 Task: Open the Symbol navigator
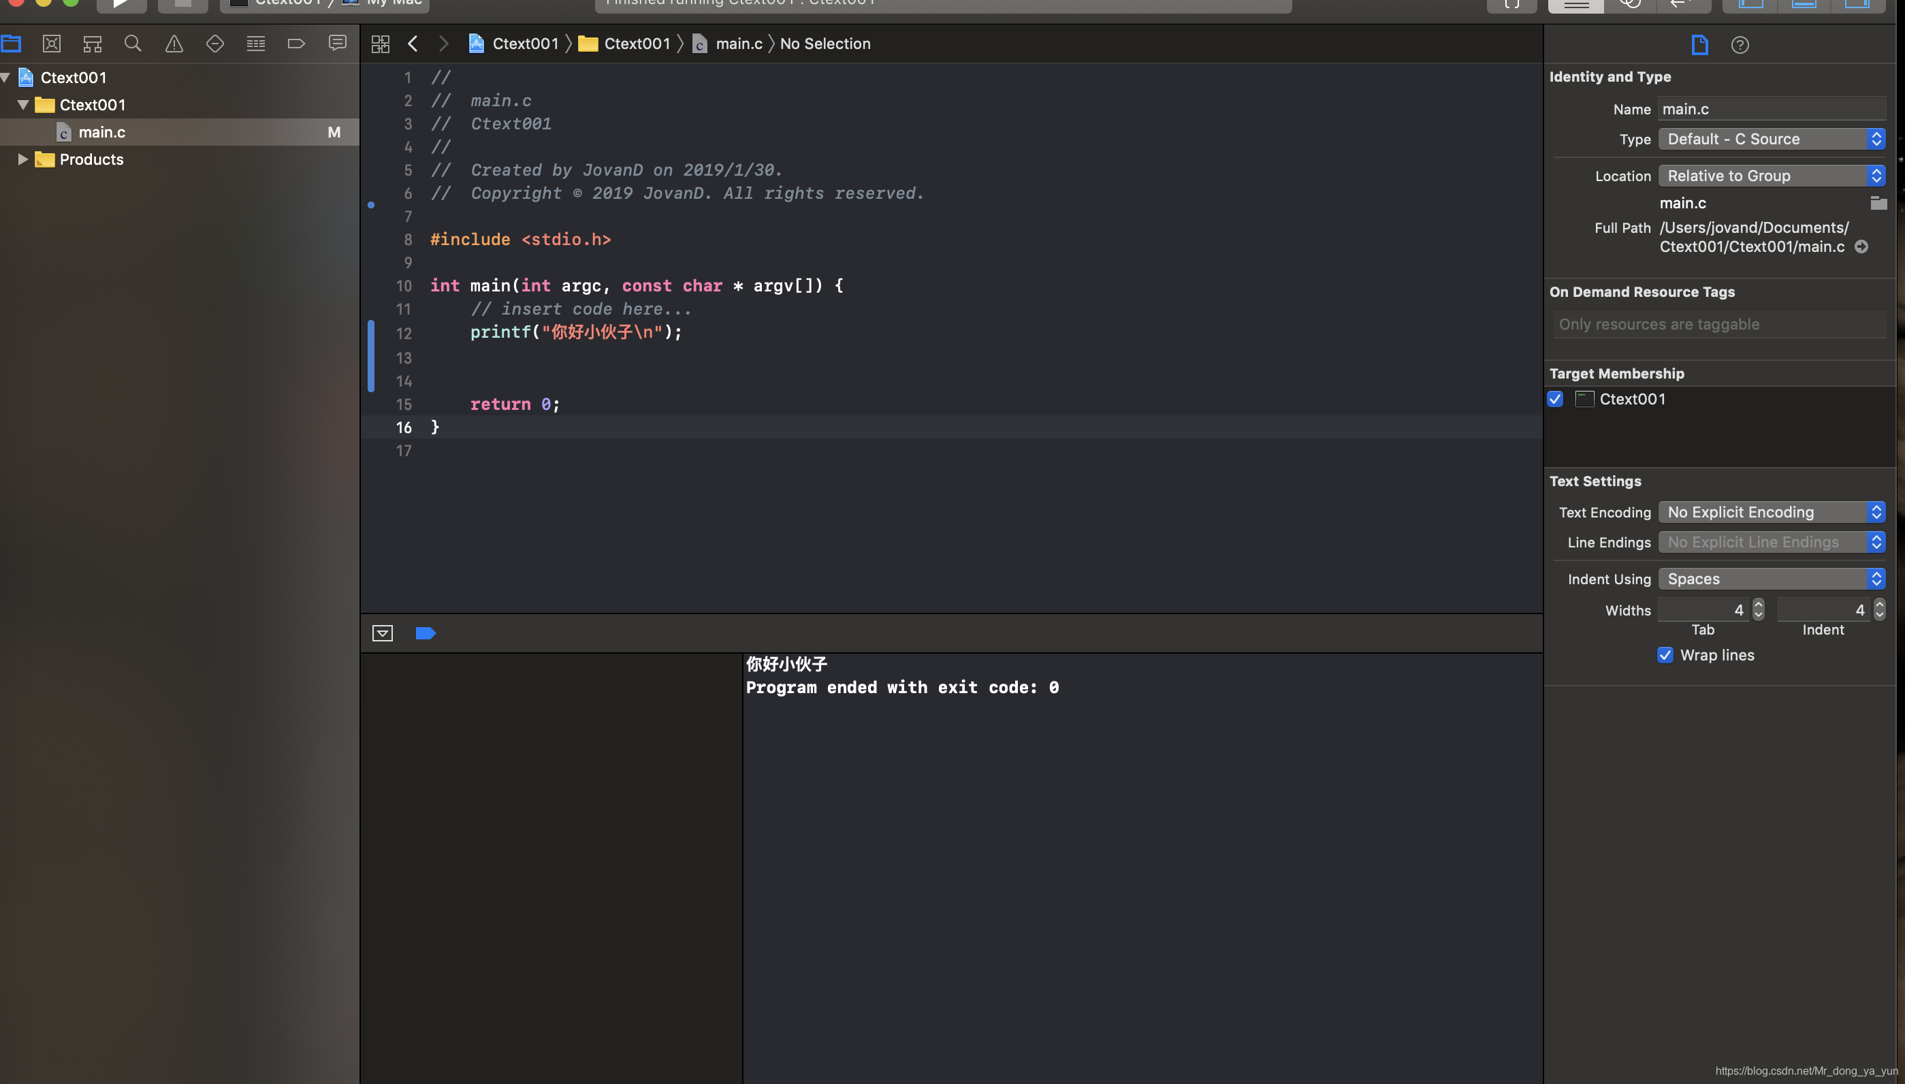click(93, 44)
